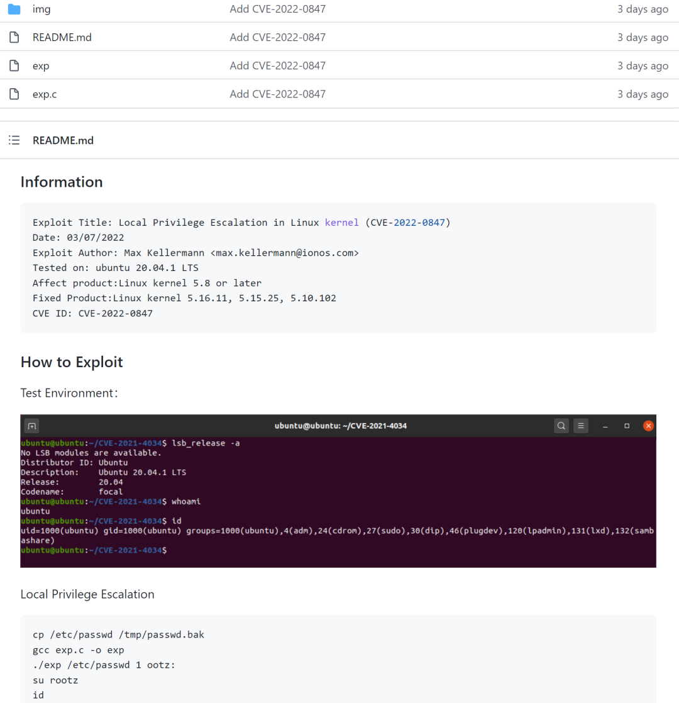Viewport: 679px width, 703px height.
Task: Click the uid=1000(ubuntu) output line
Action: [x=337, y=531]
